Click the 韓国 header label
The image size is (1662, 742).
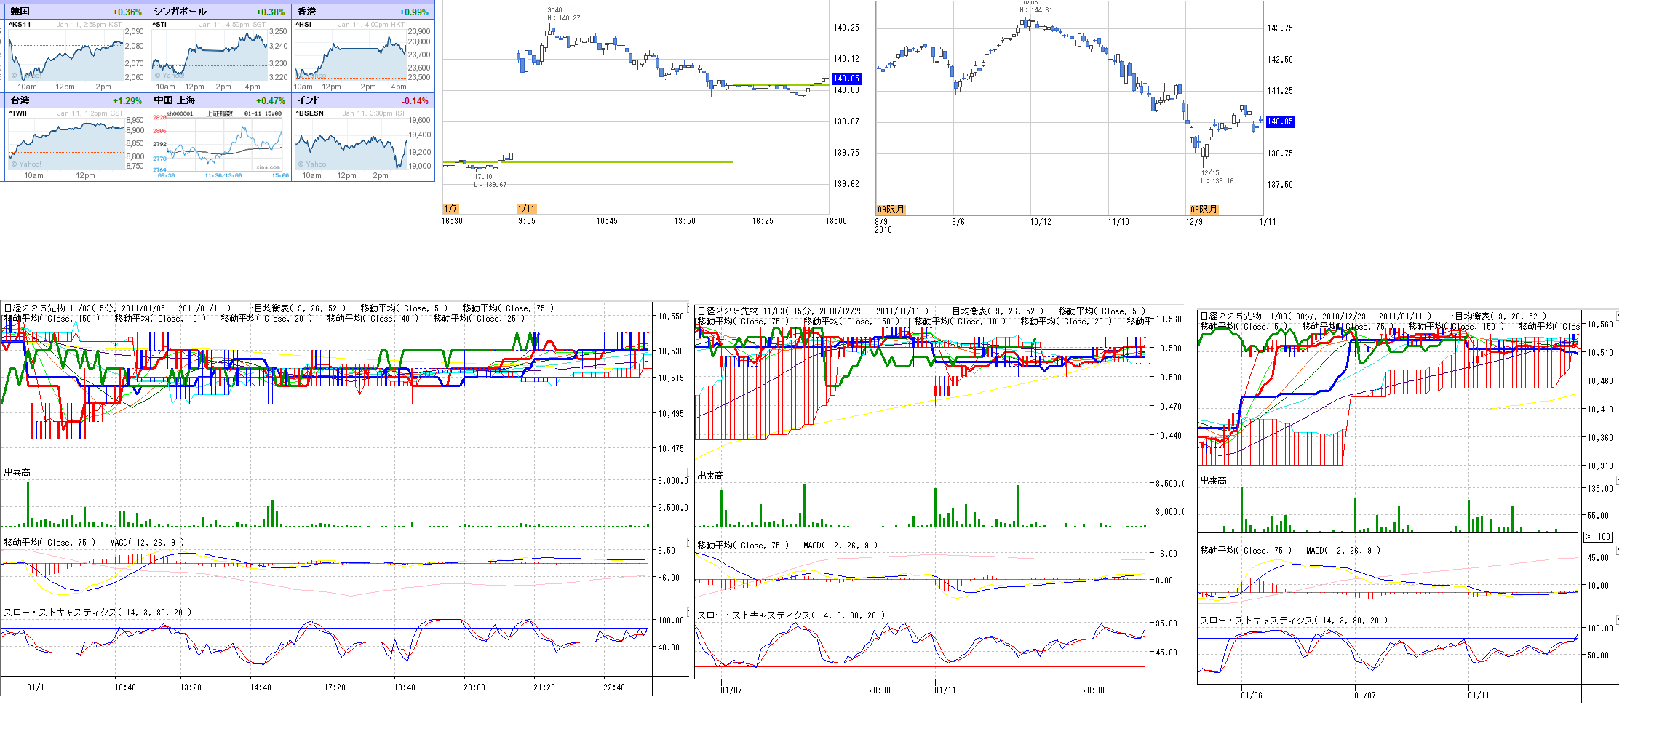[x=20, y=12]
